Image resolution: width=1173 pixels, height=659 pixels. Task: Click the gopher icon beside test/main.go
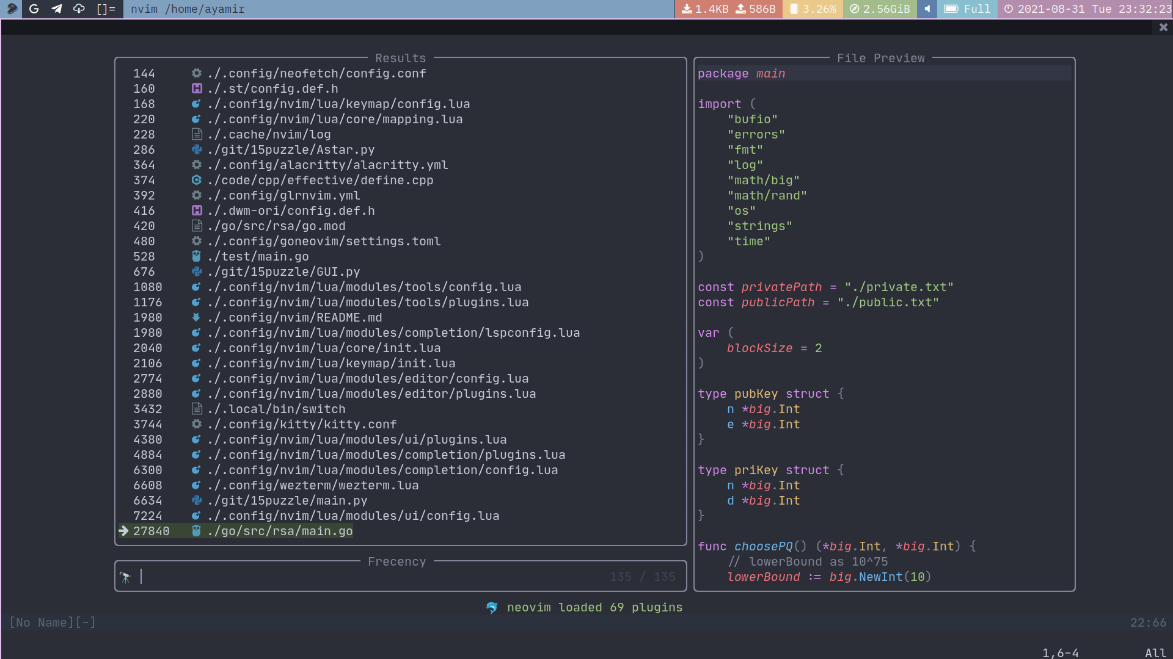point(196,256)
